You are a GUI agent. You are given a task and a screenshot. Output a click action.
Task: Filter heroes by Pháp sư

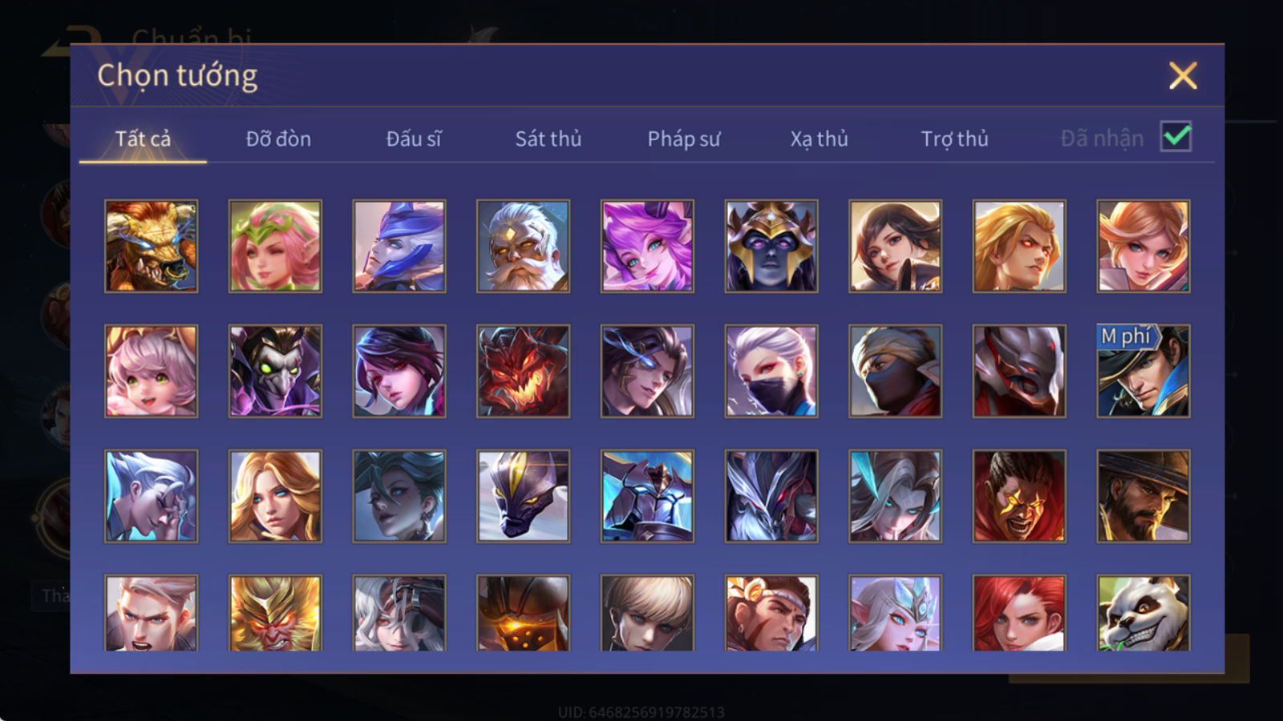[684, 139]
